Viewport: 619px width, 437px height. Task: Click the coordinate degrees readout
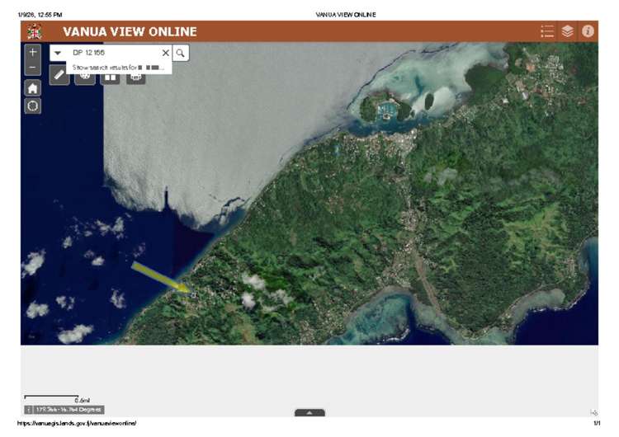point(69,410)
